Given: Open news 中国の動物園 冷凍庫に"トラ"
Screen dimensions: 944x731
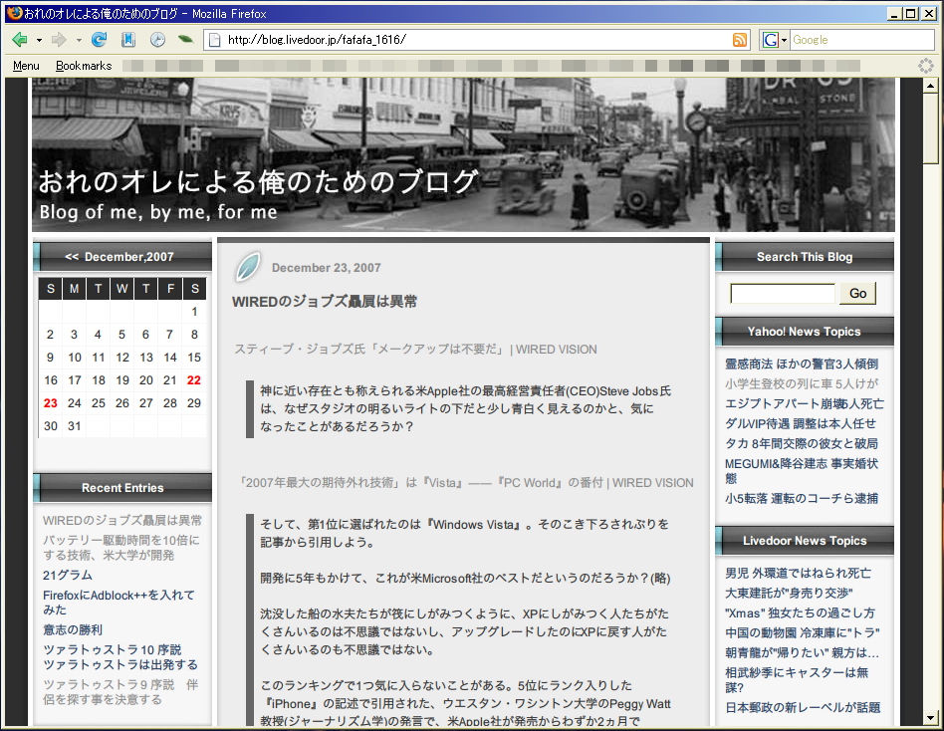Looking at the screenshot, I should [803, 632].
